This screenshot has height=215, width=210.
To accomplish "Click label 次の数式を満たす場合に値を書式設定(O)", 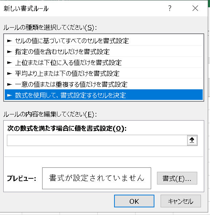I will pos(67,129).
